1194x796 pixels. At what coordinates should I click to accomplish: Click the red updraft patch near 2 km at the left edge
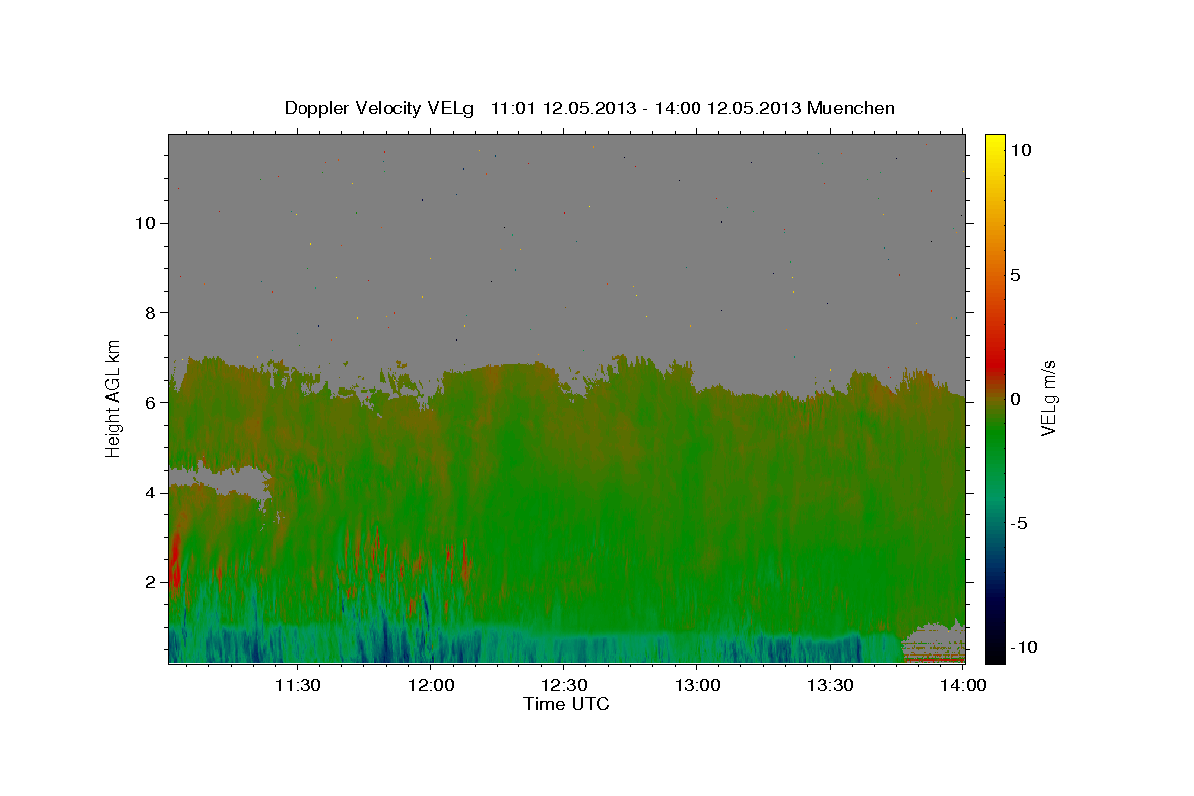click(x=175, y=565)
